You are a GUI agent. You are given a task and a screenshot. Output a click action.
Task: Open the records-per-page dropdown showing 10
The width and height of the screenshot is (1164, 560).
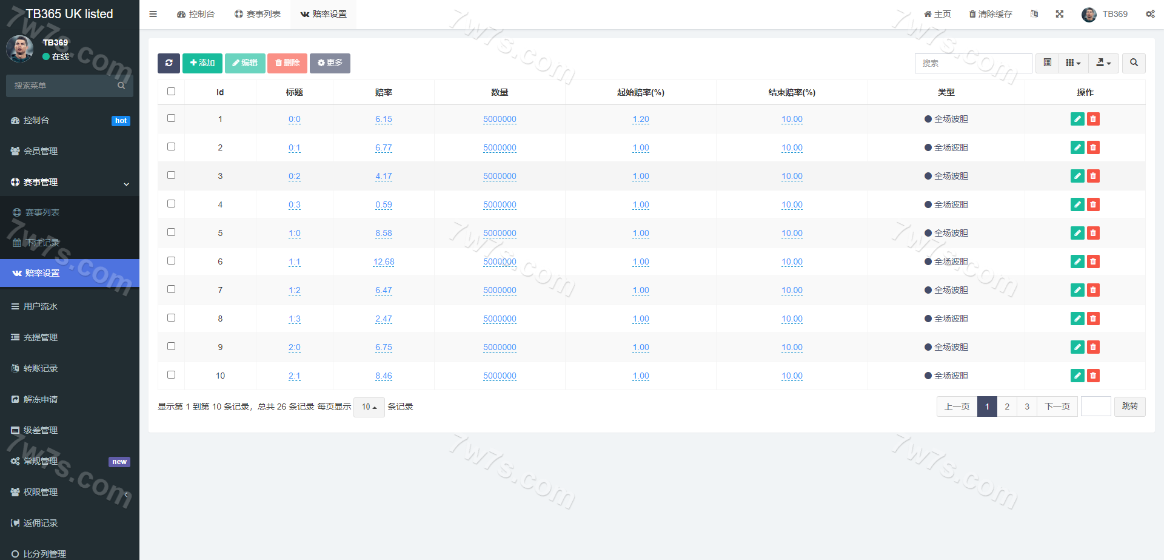coord(369,407)
